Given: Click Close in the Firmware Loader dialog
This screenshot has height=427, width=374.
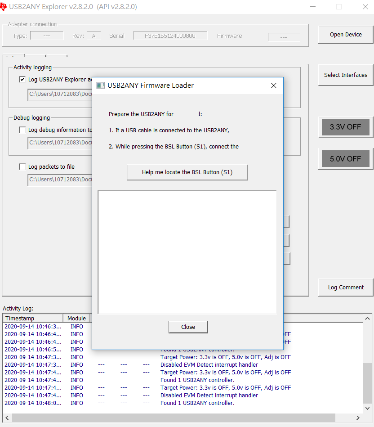Looking at the screenshot, I should 188,327.
